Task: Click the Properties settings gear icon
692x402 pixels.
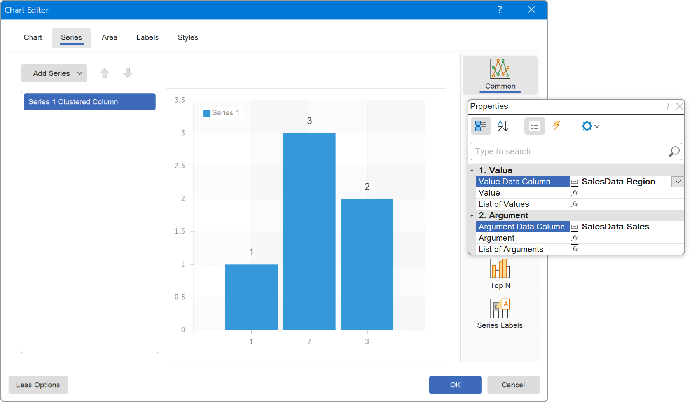Action: tap(587, 126)
